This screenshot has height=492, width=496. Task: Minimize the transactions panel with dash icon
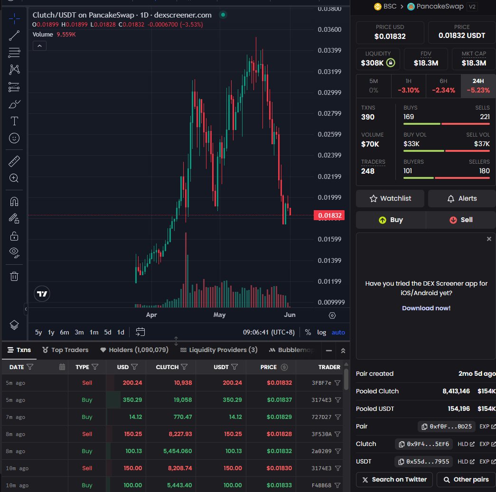[329, 350]
